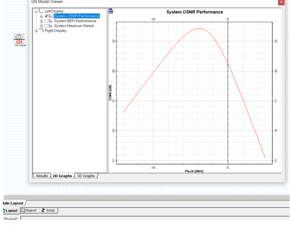Click the OSNR [dB] axis label
The image size is (290, 225).
pos(110,93)
